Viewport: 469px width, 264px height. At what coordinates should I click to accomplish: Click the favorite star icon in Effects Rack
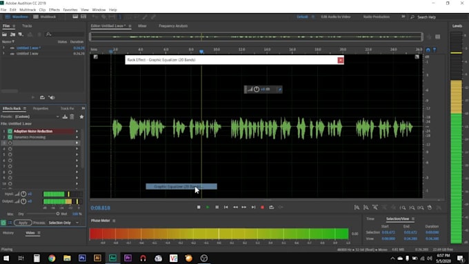[81, 116]
